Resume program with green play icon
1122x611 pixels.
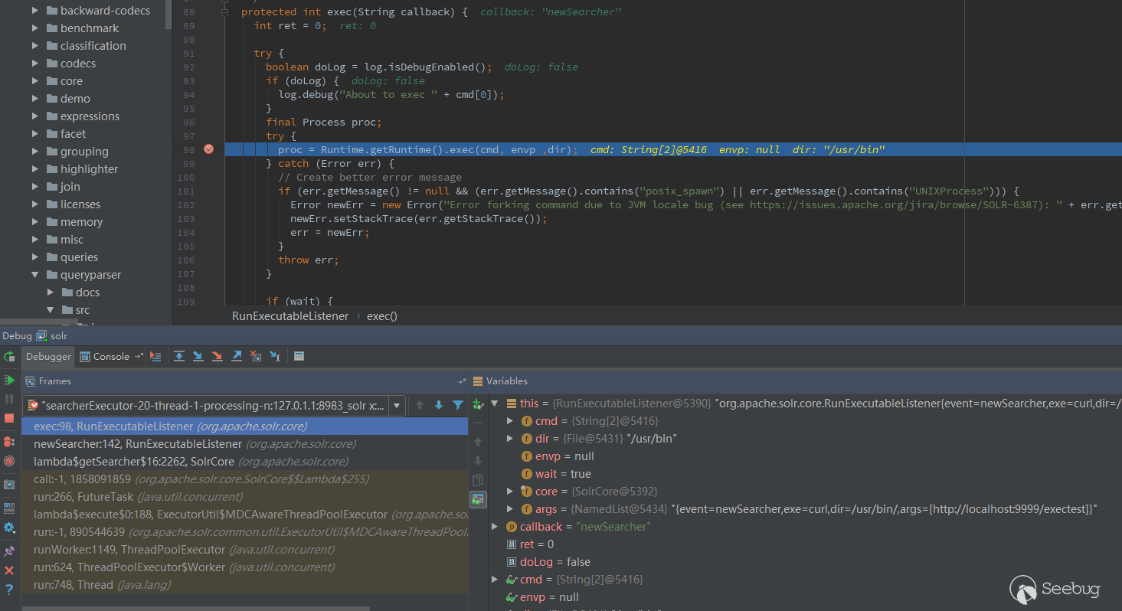[x=9, y=381]
